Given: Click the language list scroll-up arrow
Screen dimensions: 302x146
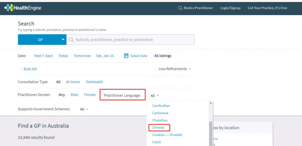Looking at the screenshot, I should (211, 103).
